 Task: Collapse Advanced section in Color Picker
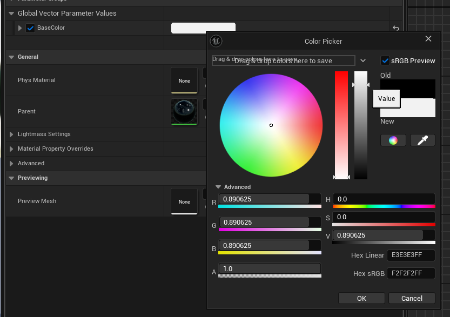[x=218, y=187]
